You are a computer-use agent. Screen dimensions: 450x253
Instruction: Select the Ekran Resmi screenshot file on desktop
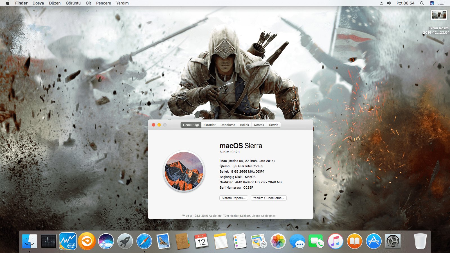tap(439, 15)
